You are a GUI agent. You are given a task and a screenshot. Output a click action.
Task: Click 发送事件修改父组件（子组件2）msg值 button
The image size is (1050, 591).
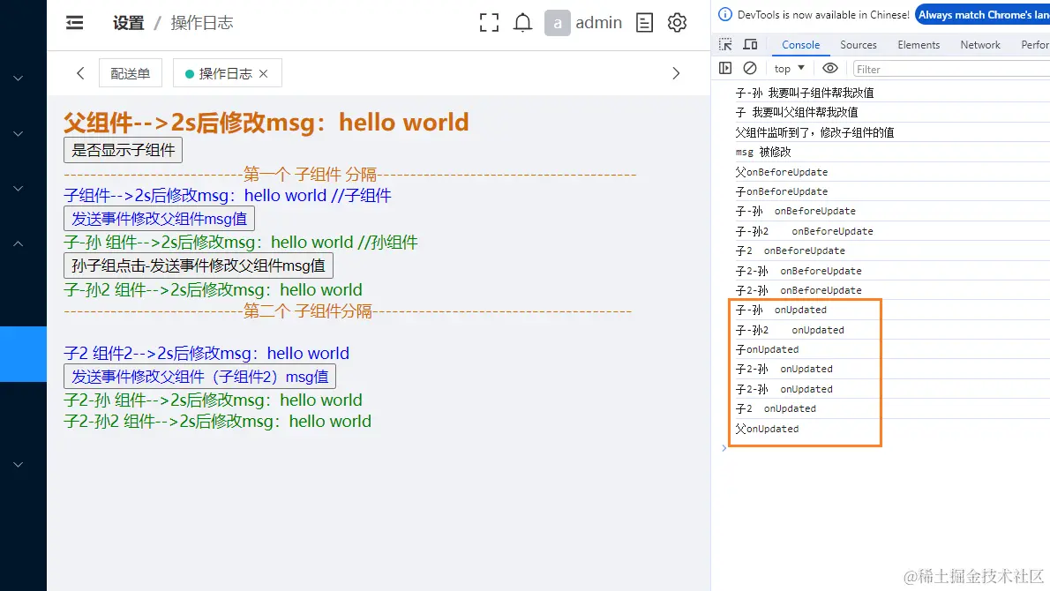pyautogui.click(x=199, y=376)
